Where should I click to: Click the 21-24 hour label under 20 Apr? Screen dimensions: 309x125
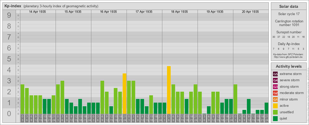[266, 118]
